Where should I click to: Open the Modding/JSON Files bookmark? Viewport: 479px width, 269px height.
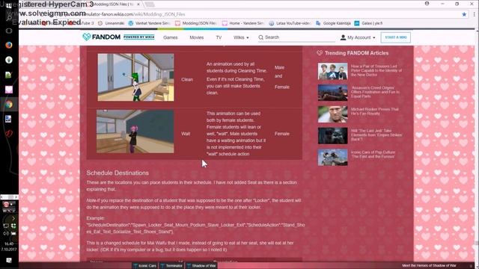pyautogui.click(x=196, y=23)
